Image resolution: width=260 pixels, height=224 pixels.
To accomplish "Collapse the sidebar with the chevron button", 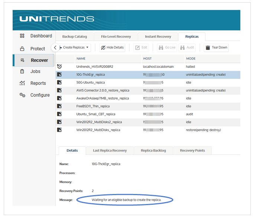I will [x=55, y=48].
